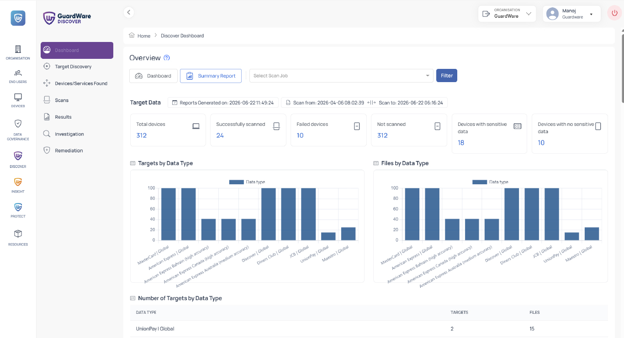624x338 pixels.
Task: Click Devices with sensitive data icon
Action: [x=518, y=126]
